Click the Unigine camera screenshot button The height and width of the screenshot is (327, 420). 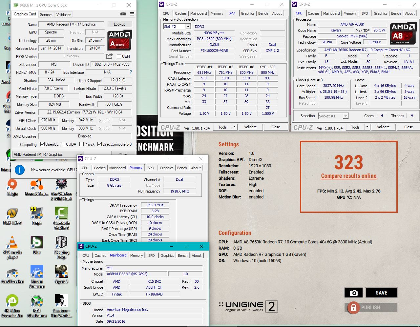point(353,293)
